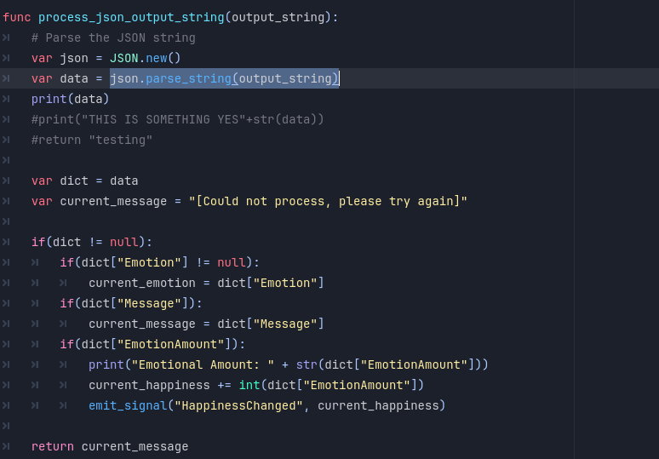Click the "Could not process, please try again" string
The image size is (659, 459).
[328, 201]
